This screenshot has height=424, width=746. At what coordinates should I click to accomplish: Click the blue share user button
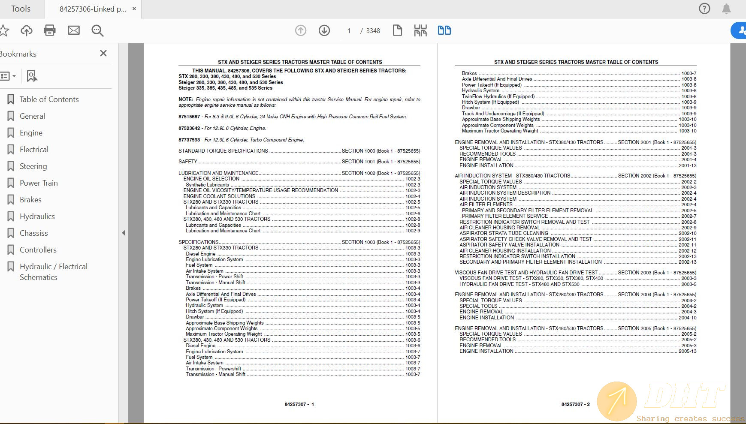click(x=739, y=30)
